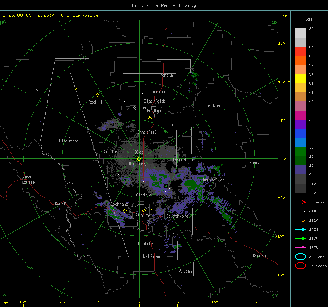Click the Innisfail label

147,132
